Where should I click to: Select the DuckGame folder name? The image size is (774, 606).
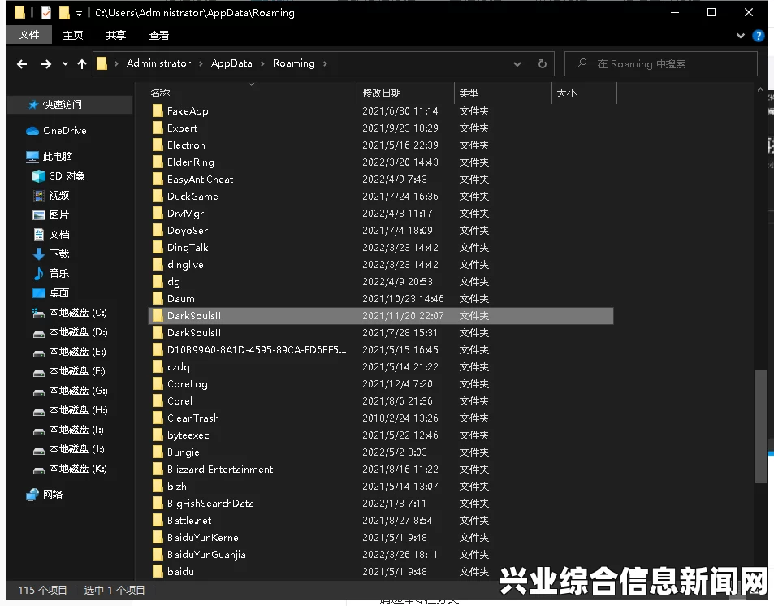tap(192, 196)
